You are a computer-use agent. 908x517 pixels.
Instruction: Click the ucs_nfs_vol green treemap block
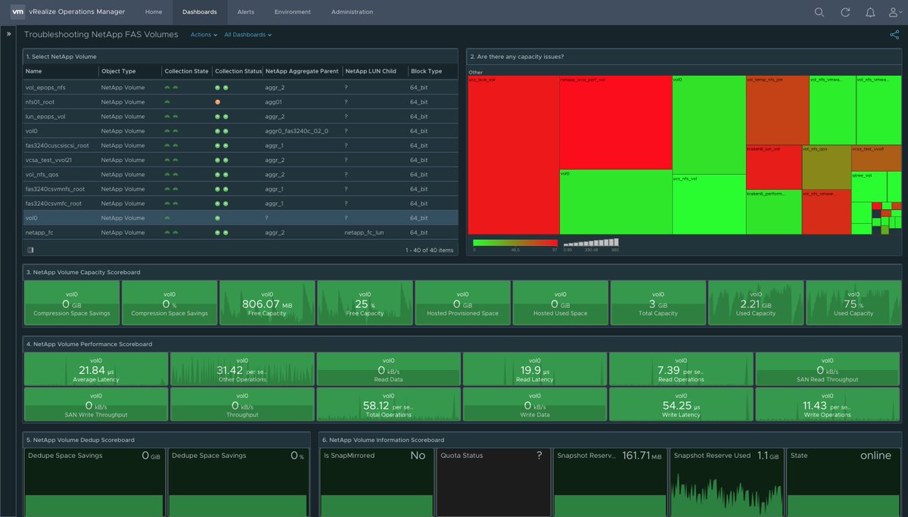(708, 204)
